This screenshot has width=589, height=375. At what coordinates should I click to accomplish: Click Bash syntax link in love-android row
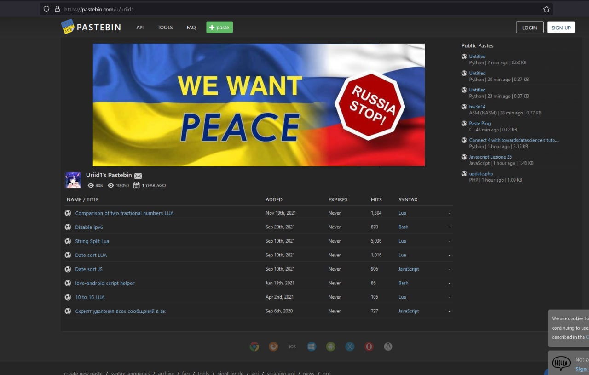point(403,283)
